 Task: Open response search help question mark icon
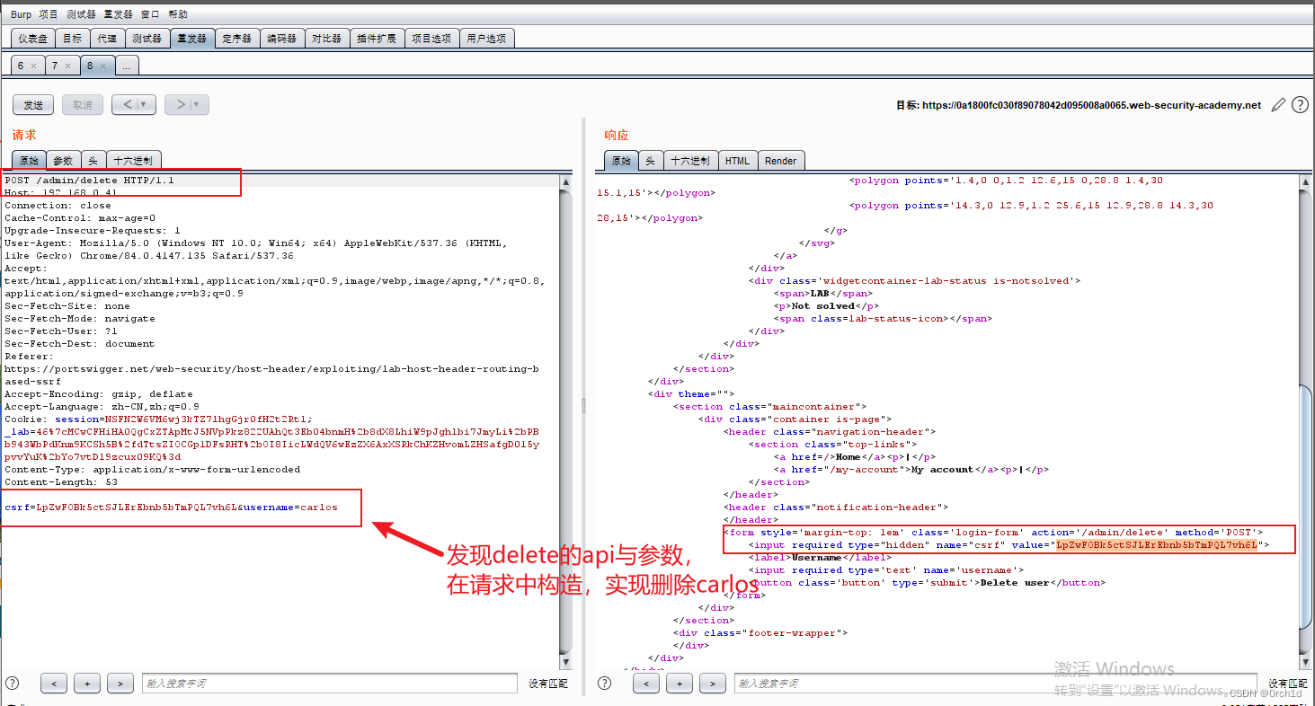pyautogui.click(x=604, y=684)
